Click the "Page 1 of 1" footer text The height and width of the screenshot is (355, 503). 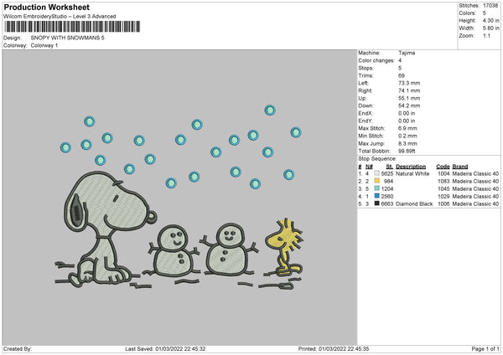click(485, 348)
